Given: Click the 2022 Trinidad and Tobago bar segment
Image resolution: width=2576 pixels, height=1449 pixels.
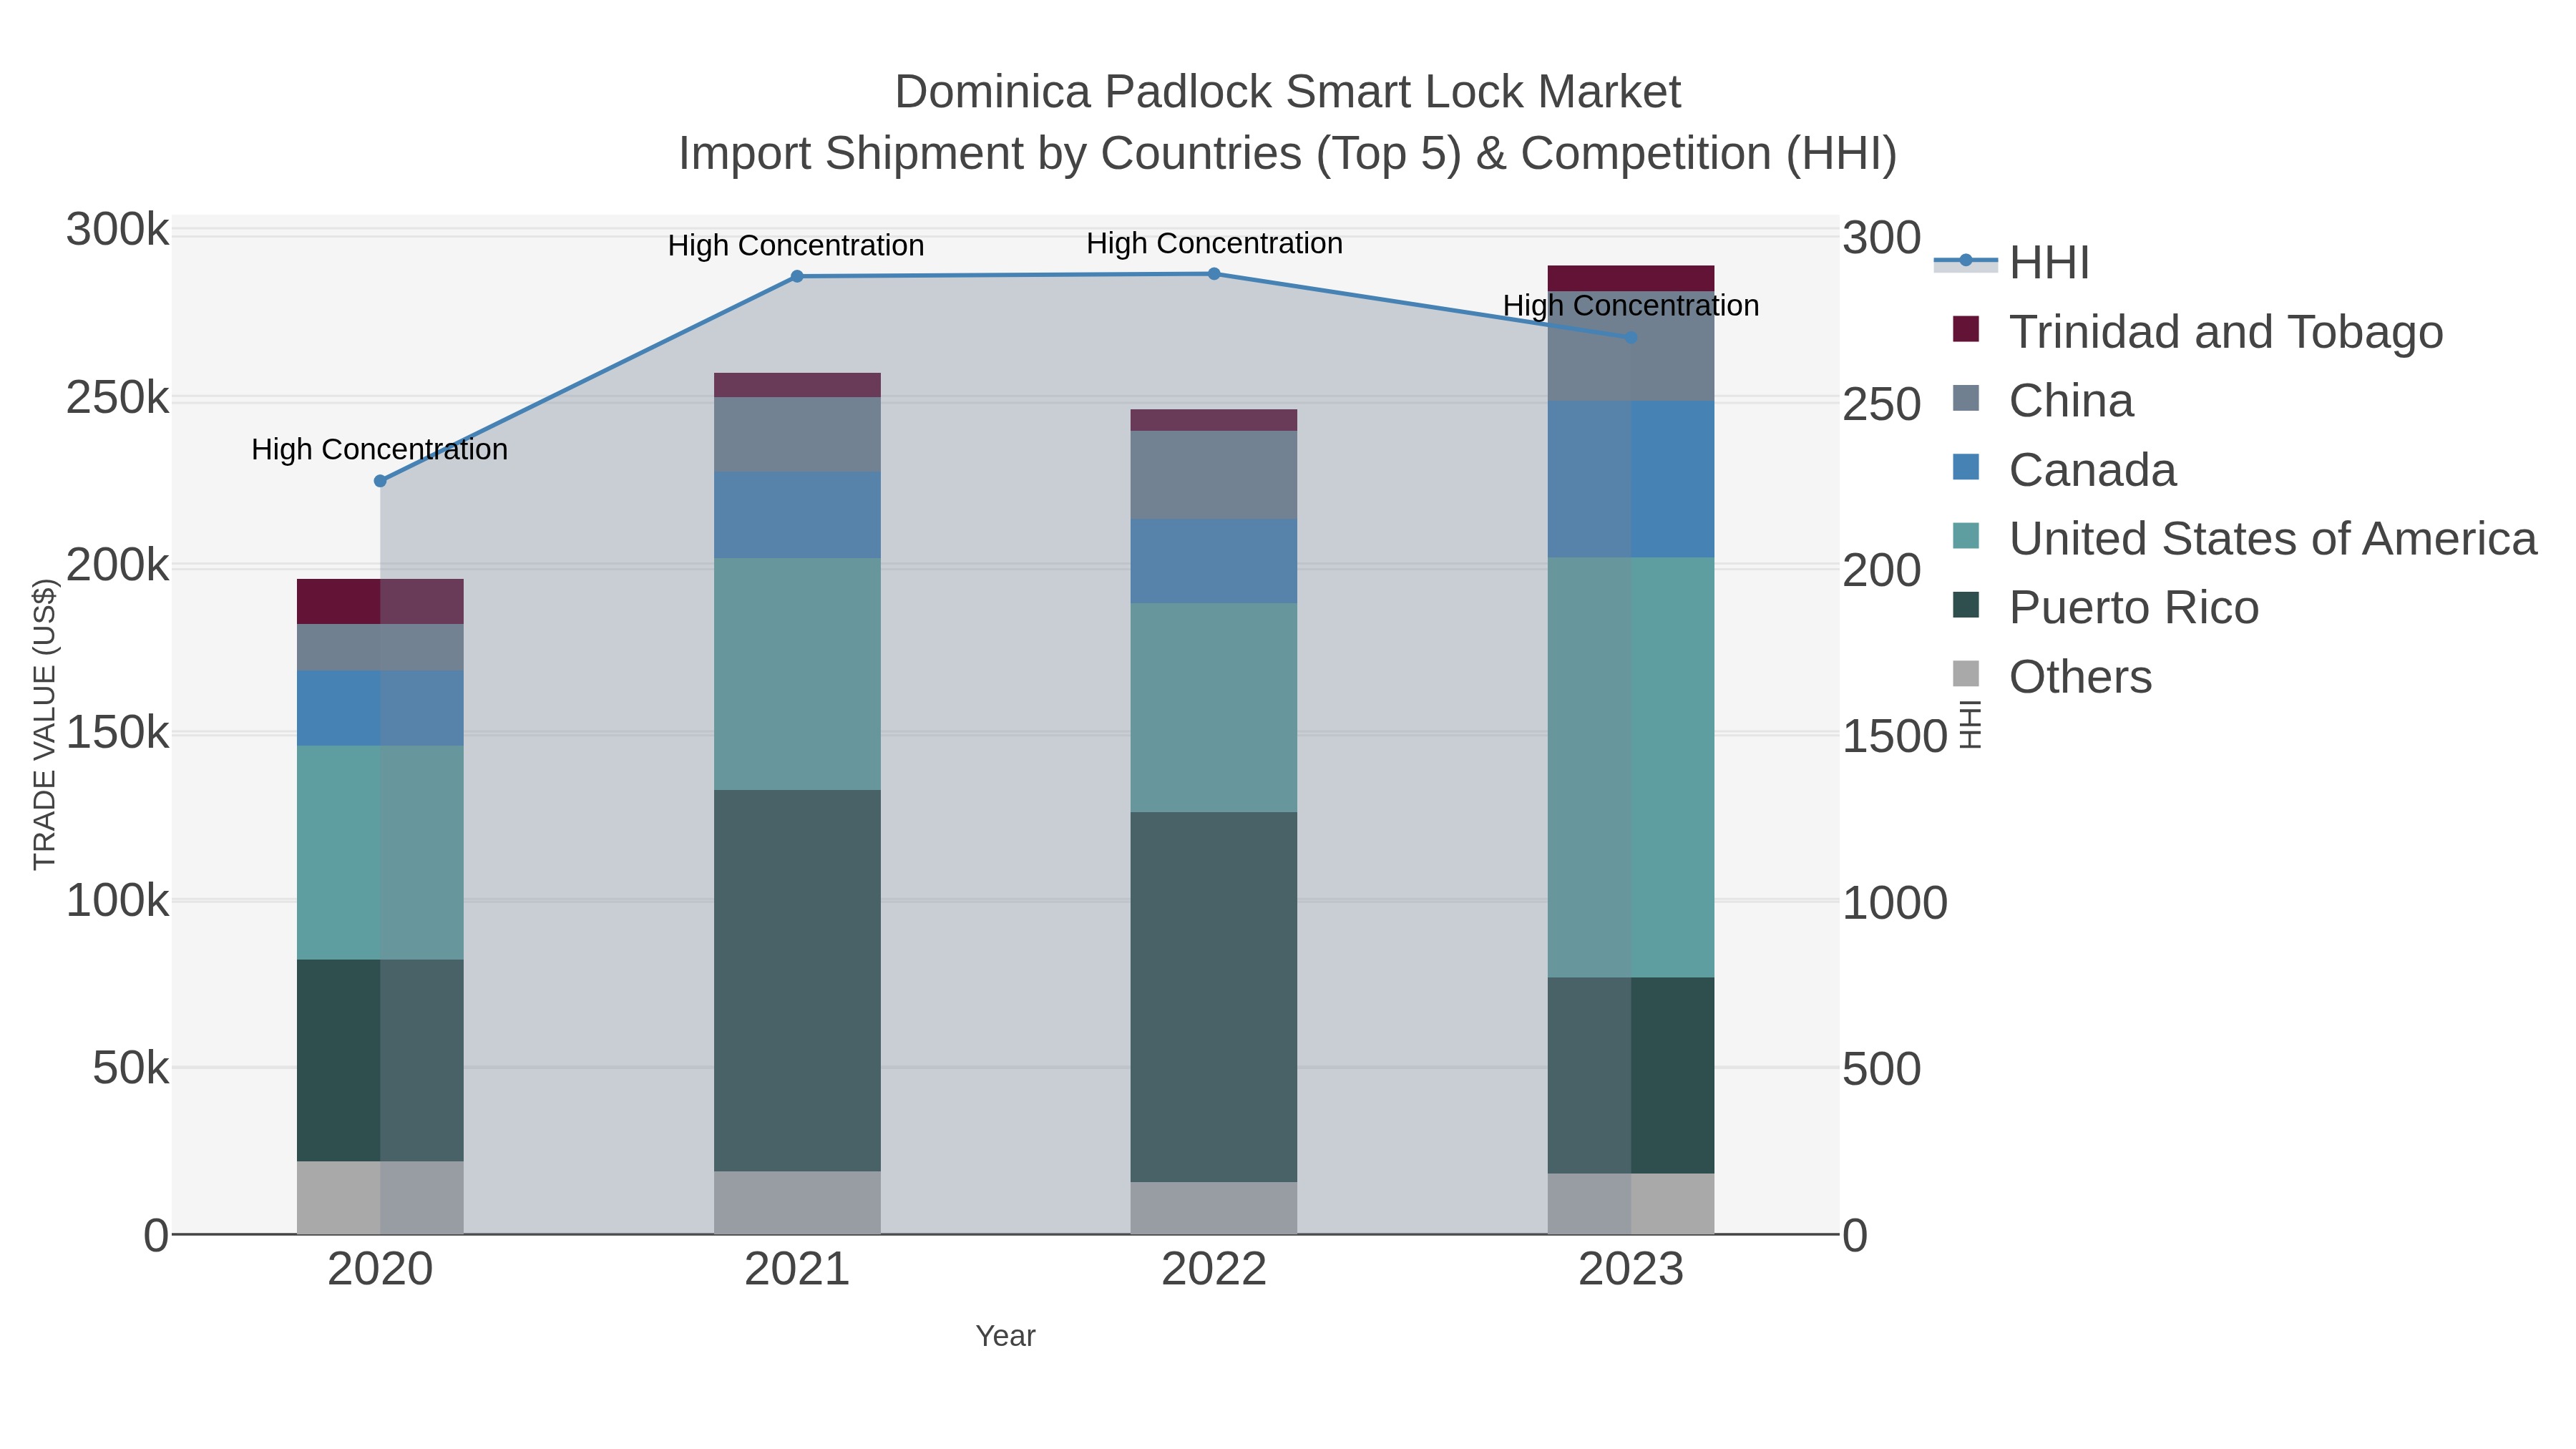Looking at the screenshot, I should coord(1214,420).
